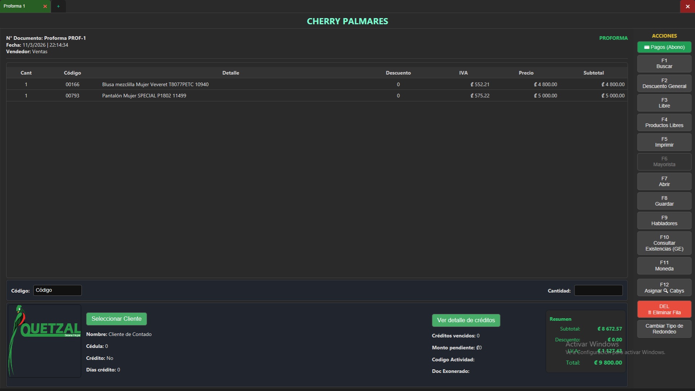Open F10 Consultar Existencias (GE)

664,243
